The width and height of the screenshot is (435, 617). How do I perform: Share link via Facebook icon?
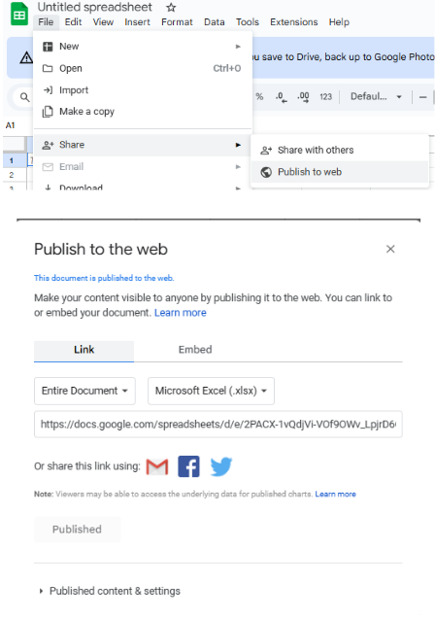click(x=188, y=466)
